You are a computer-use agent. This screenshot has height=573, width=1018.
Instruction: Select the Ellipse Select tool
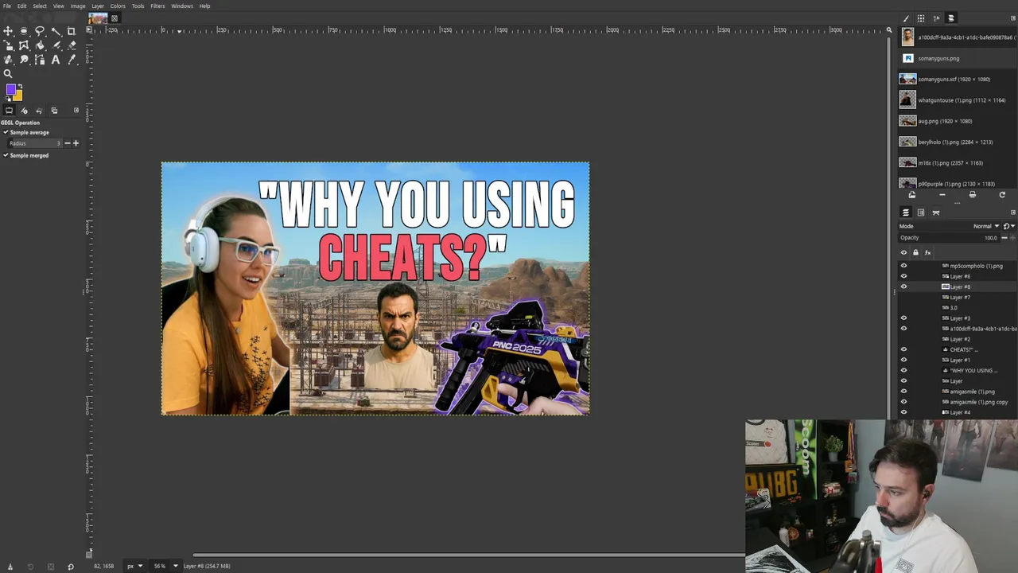(24, 31)
